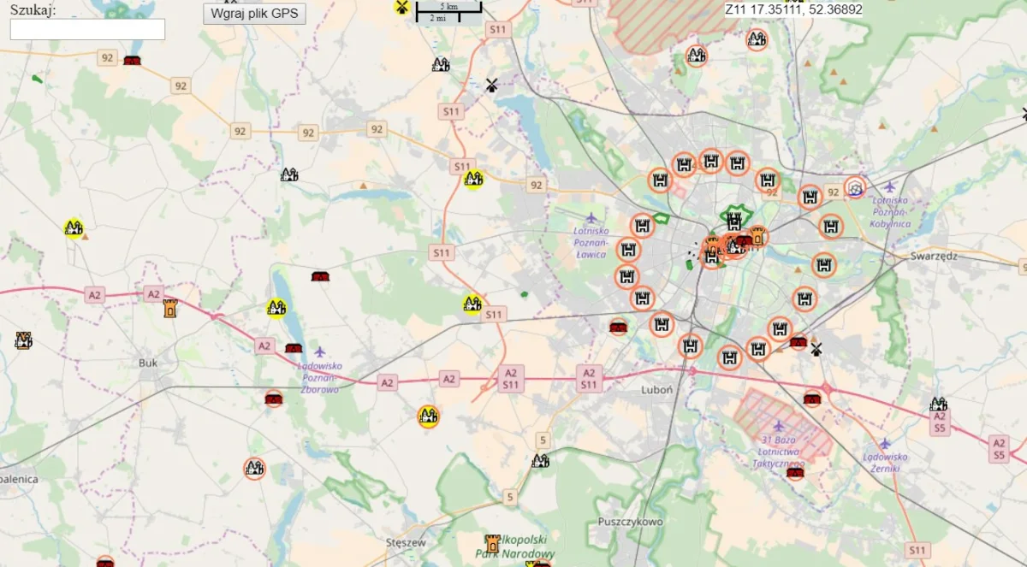
Task: Click the coordinates readout Z11 17.35111, 52.36892
Action: tap(793, 9)
